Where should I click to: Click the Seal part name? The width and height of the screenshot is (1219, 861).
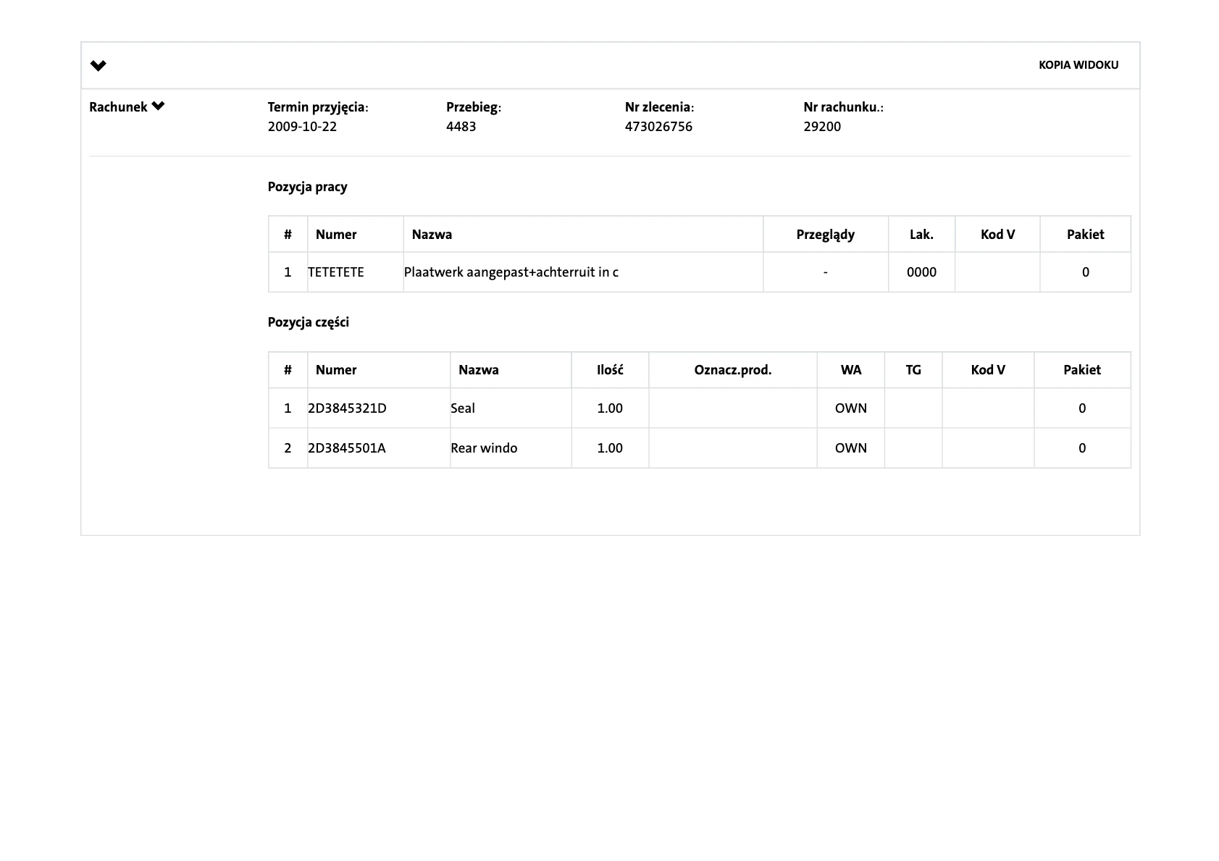point(463,408)
